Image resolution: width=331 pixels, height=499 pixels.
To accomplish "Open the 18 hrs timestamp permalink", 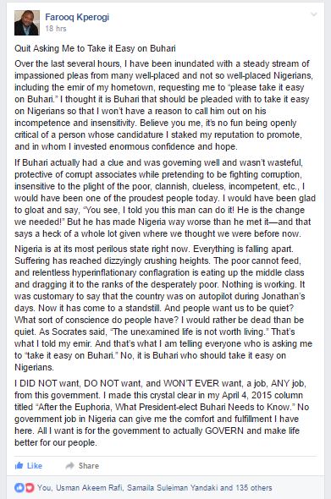I will click(x=56, y=29).
